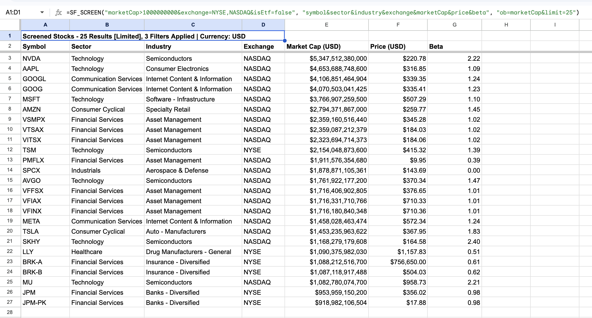Click Consumer Electronics industry cell
The height and width of the screenshot is (318, 592).
click(193, 69)
